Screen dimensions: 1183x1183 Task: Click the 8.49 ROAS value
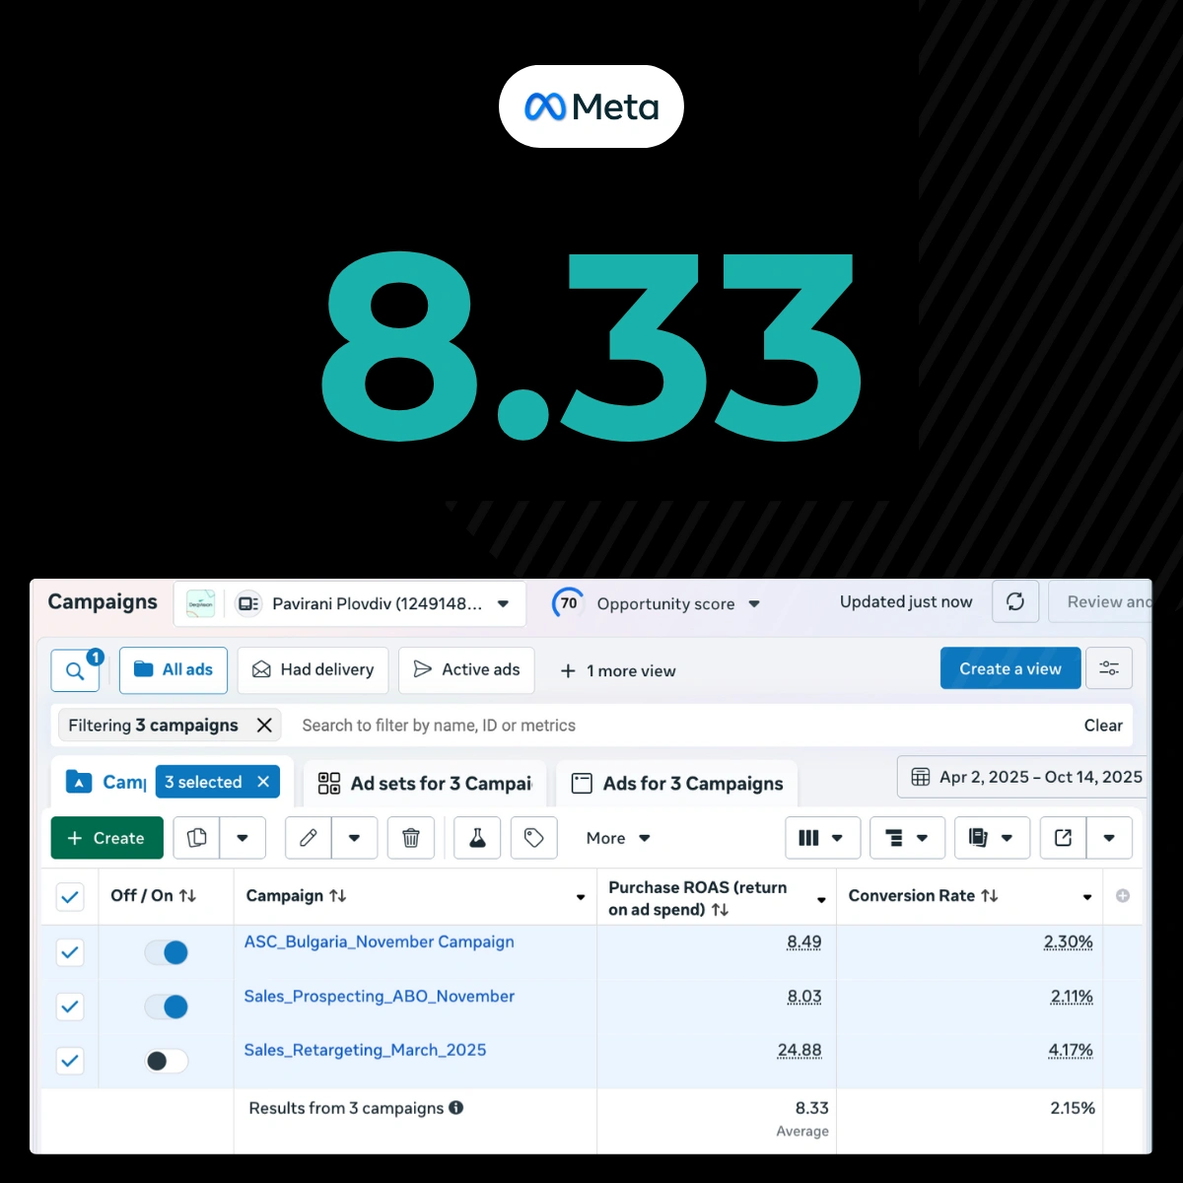(804, 942)
